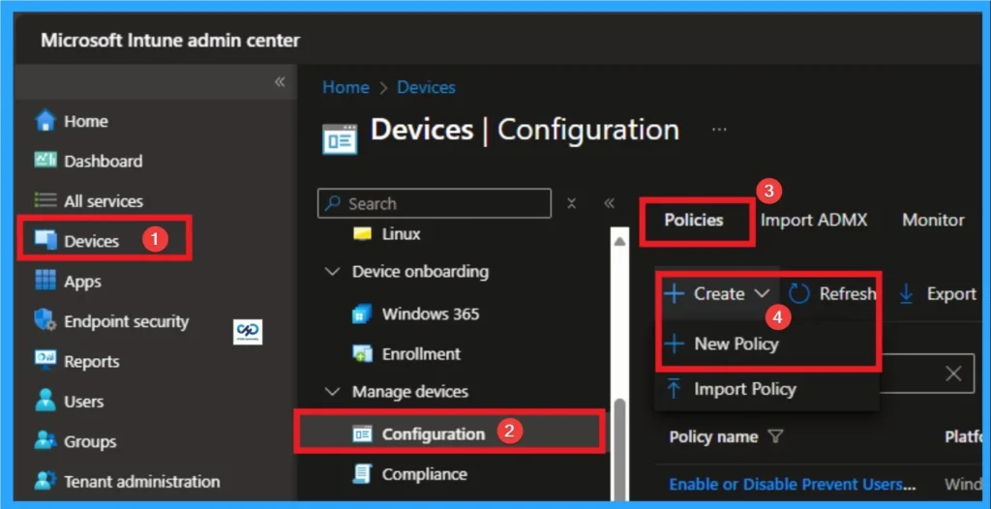
Task: Click the Microsoft Intune admin center title
Action: click(170, 41)
